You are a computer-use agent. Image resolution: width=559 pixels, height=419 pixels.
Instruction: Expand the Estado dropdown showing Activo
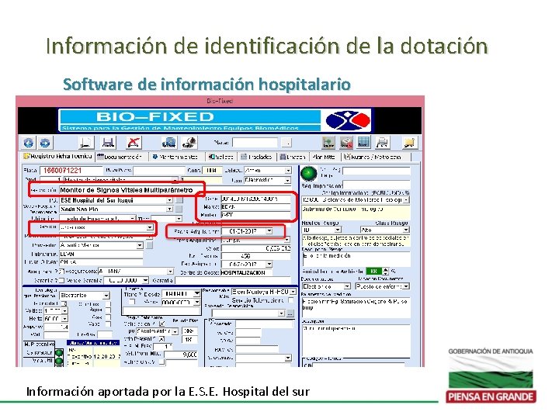[x=288, y=171]
